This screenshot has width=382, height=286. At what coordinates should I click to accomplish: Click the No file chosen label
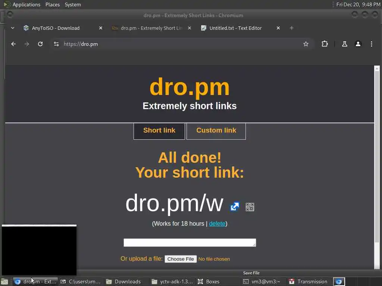pyautogui.click(x=214, y=259)
